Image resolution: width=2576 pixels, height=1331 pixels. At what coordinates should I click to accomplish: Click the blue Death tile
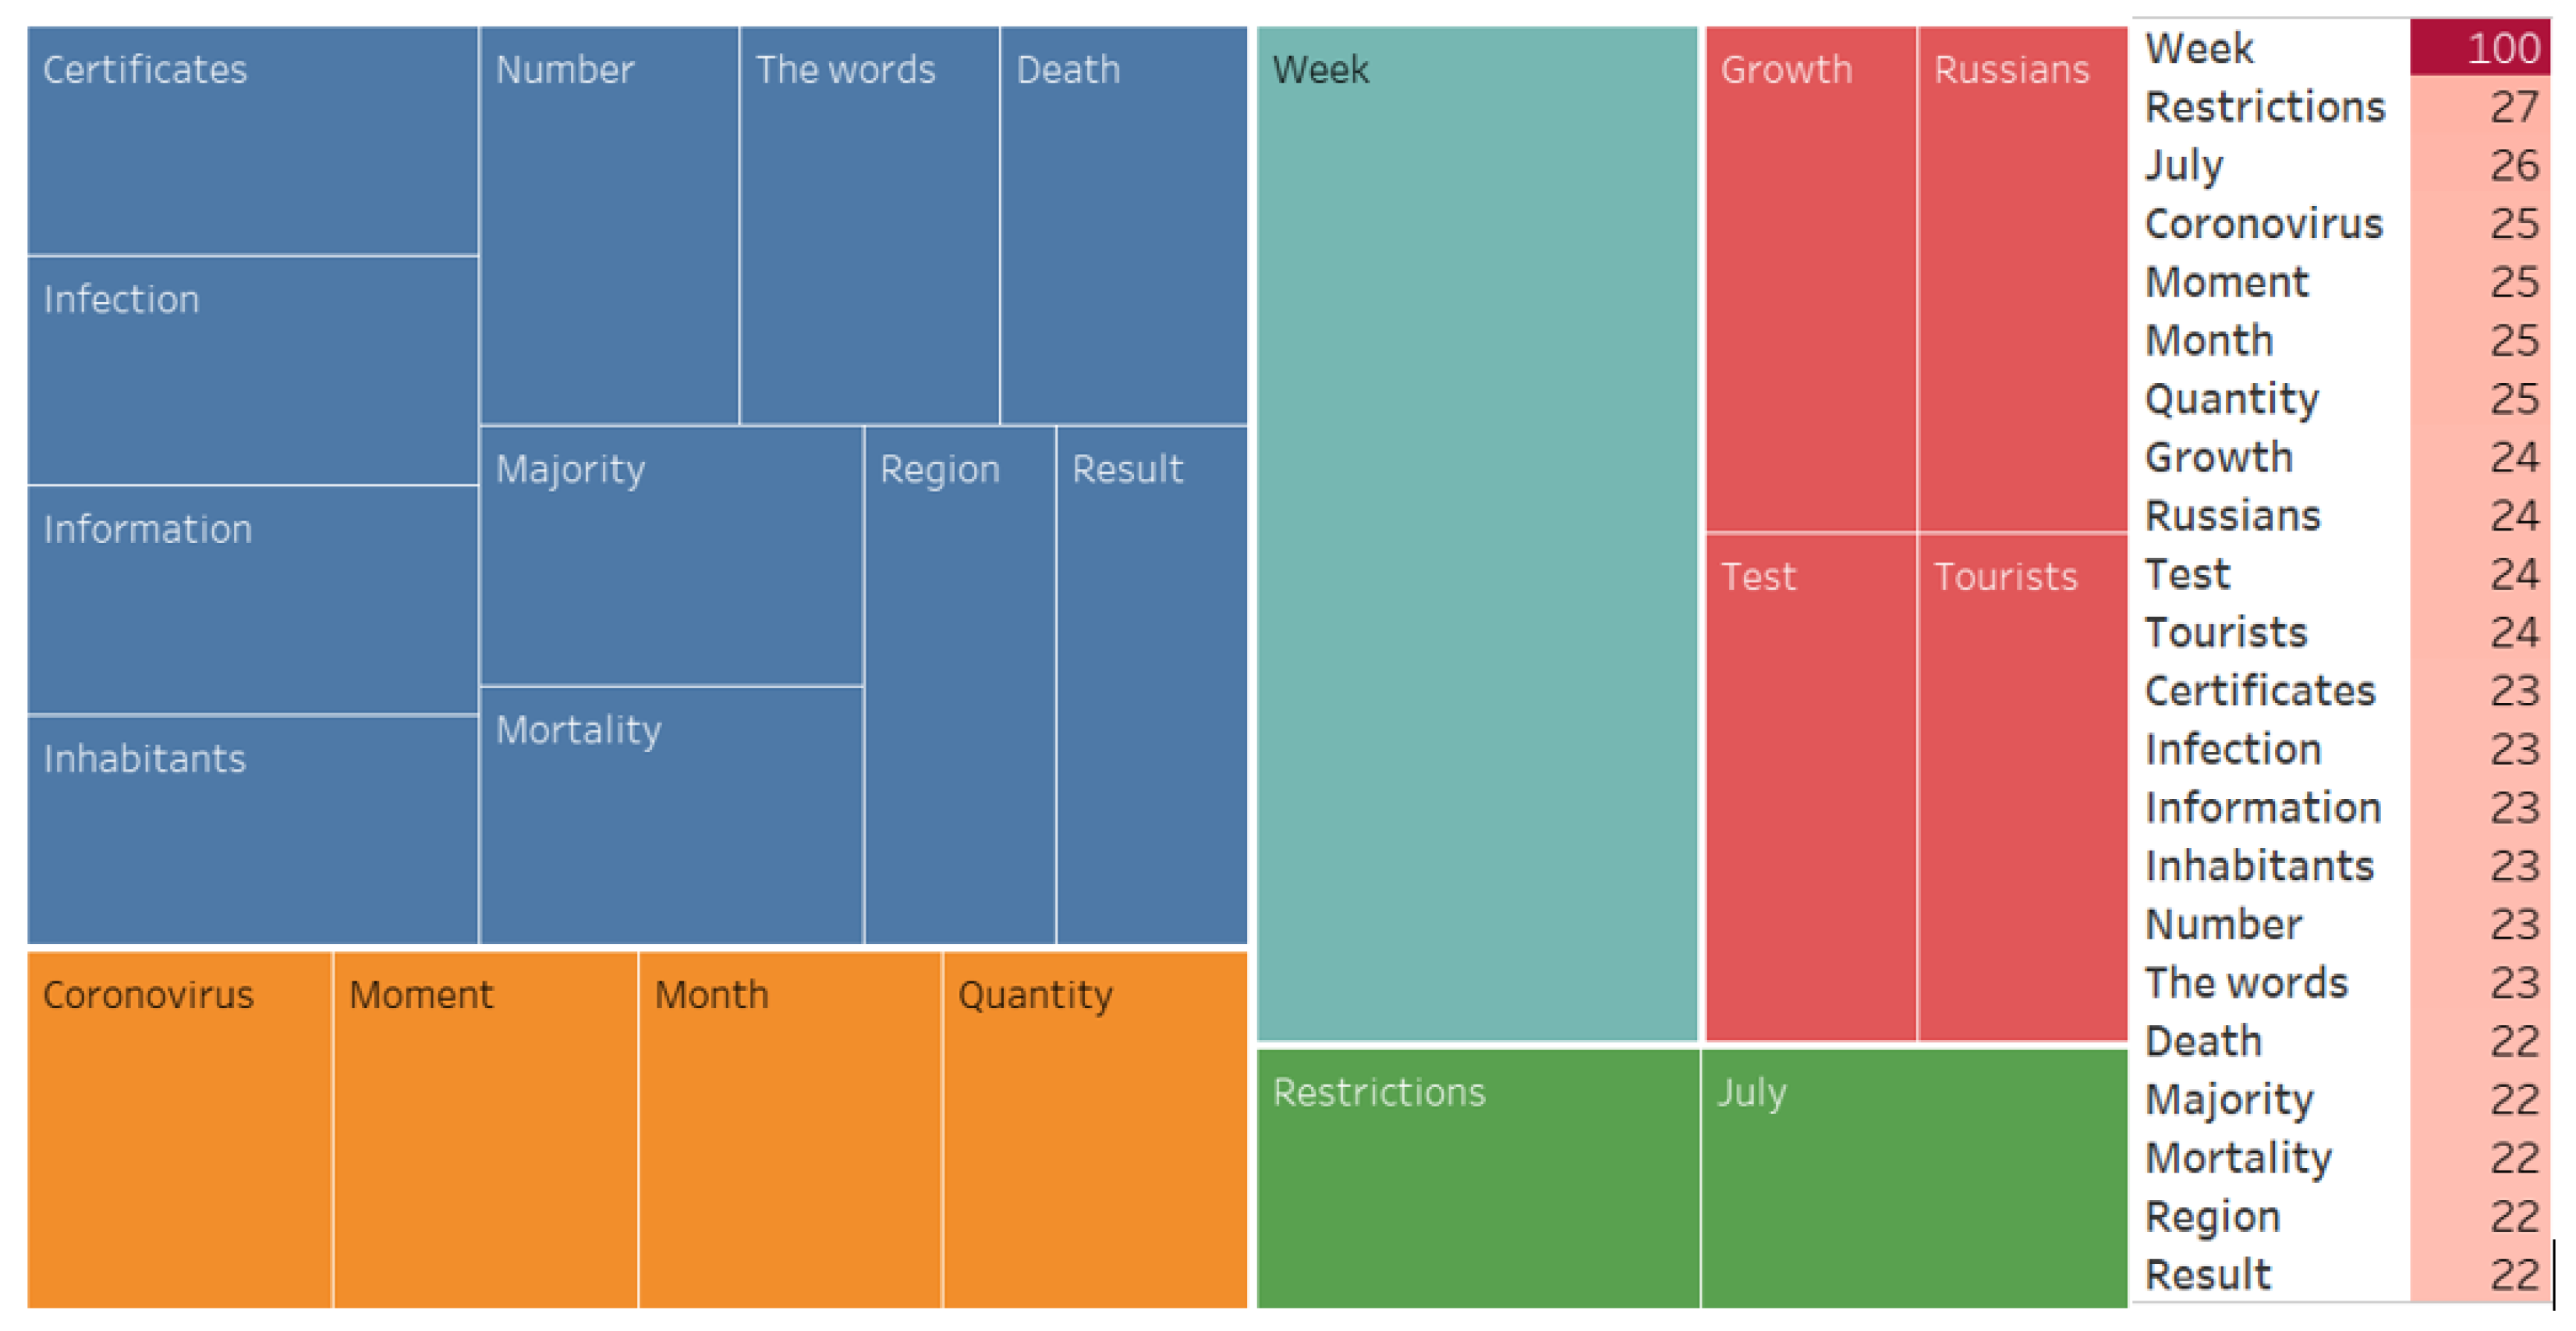click(x=1124, y=225)
